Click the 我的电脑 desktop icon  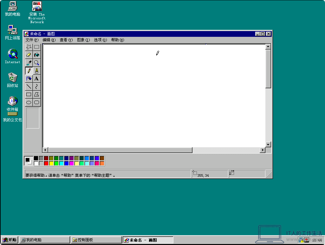[12, 9]
